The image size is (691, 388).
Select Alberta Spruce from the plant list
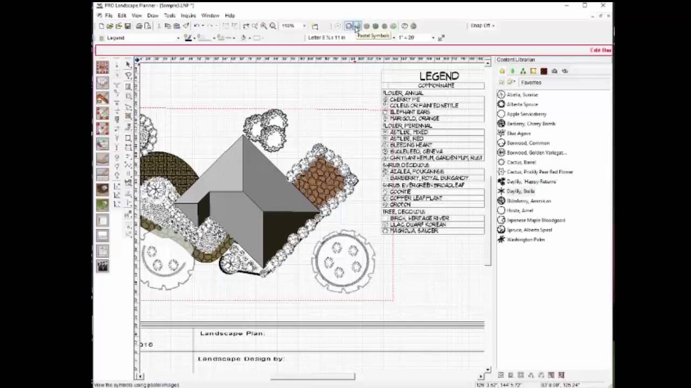[522, 105]
